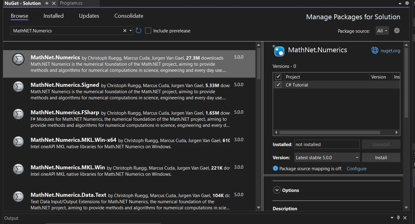
Task: Click the Install button
Action: pos(381,158)
